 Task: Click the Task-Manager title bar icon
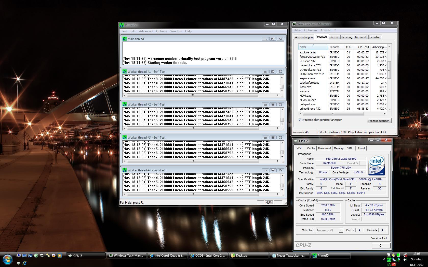pos(294,24)
